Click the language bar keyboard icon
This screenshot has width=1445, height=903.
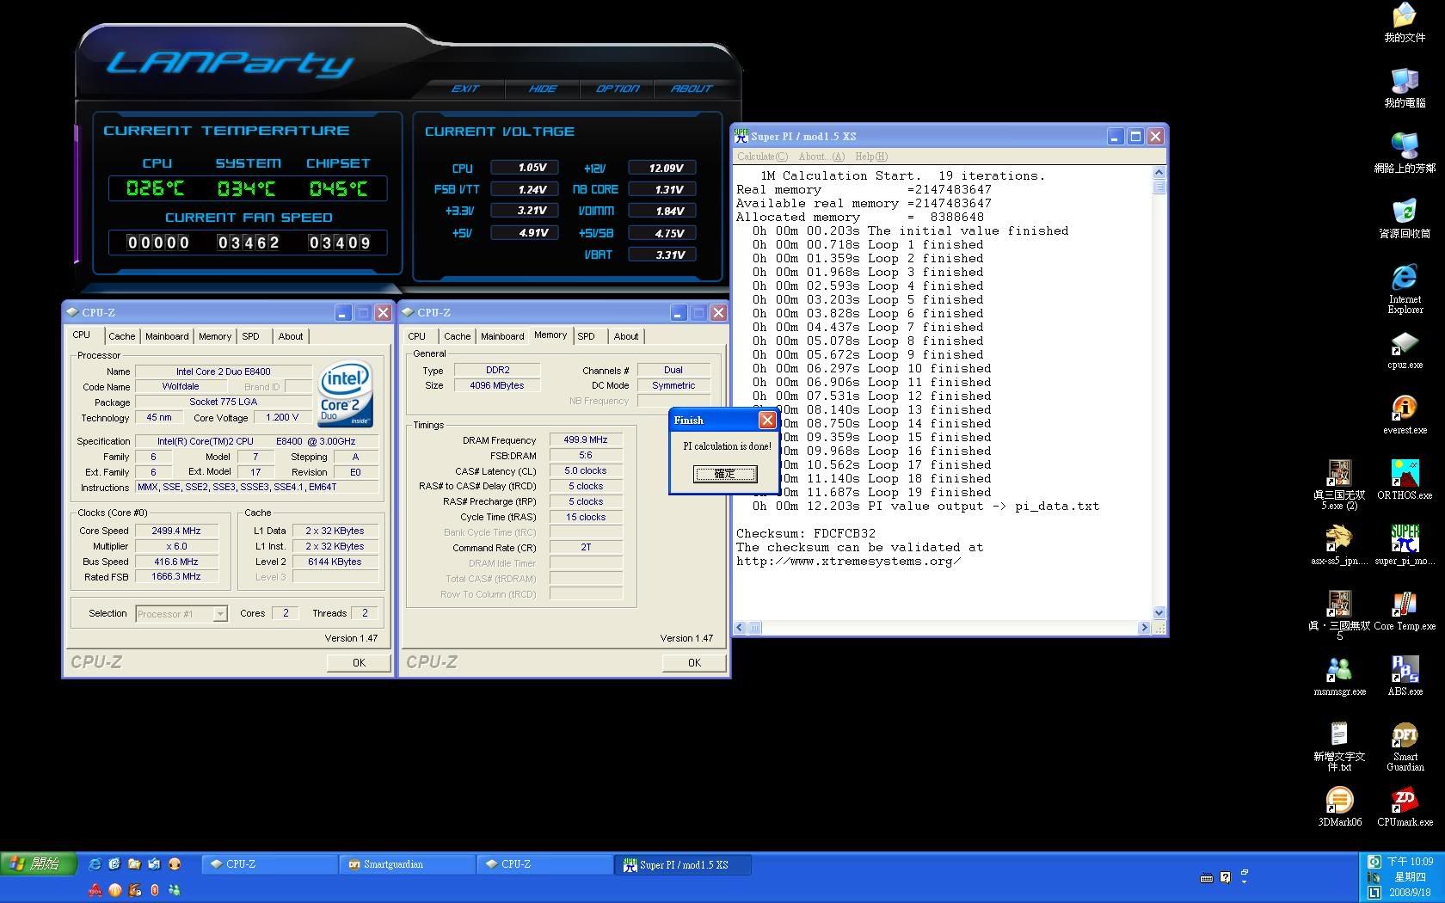1206,878
